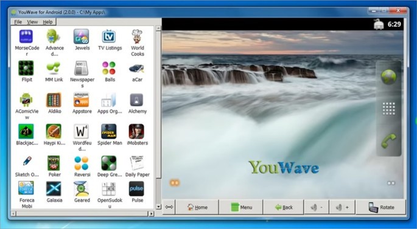
Task: Click the Rotate button
Action: (x=381, y=207)
